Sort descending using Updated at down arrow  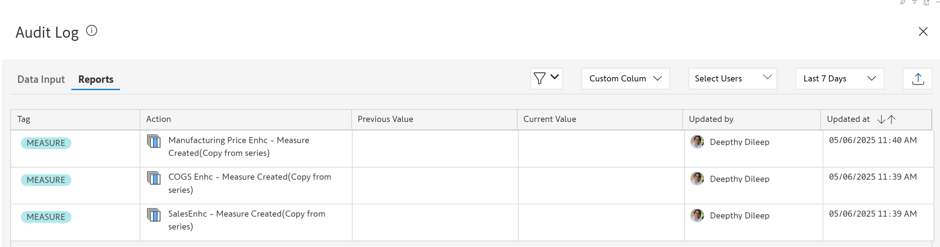click(881, 119)
